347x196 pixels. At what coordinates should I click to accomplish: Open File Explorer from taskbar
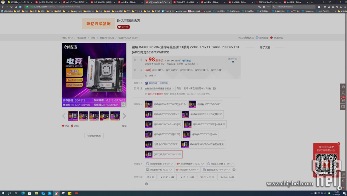click(x=36, y=193)
